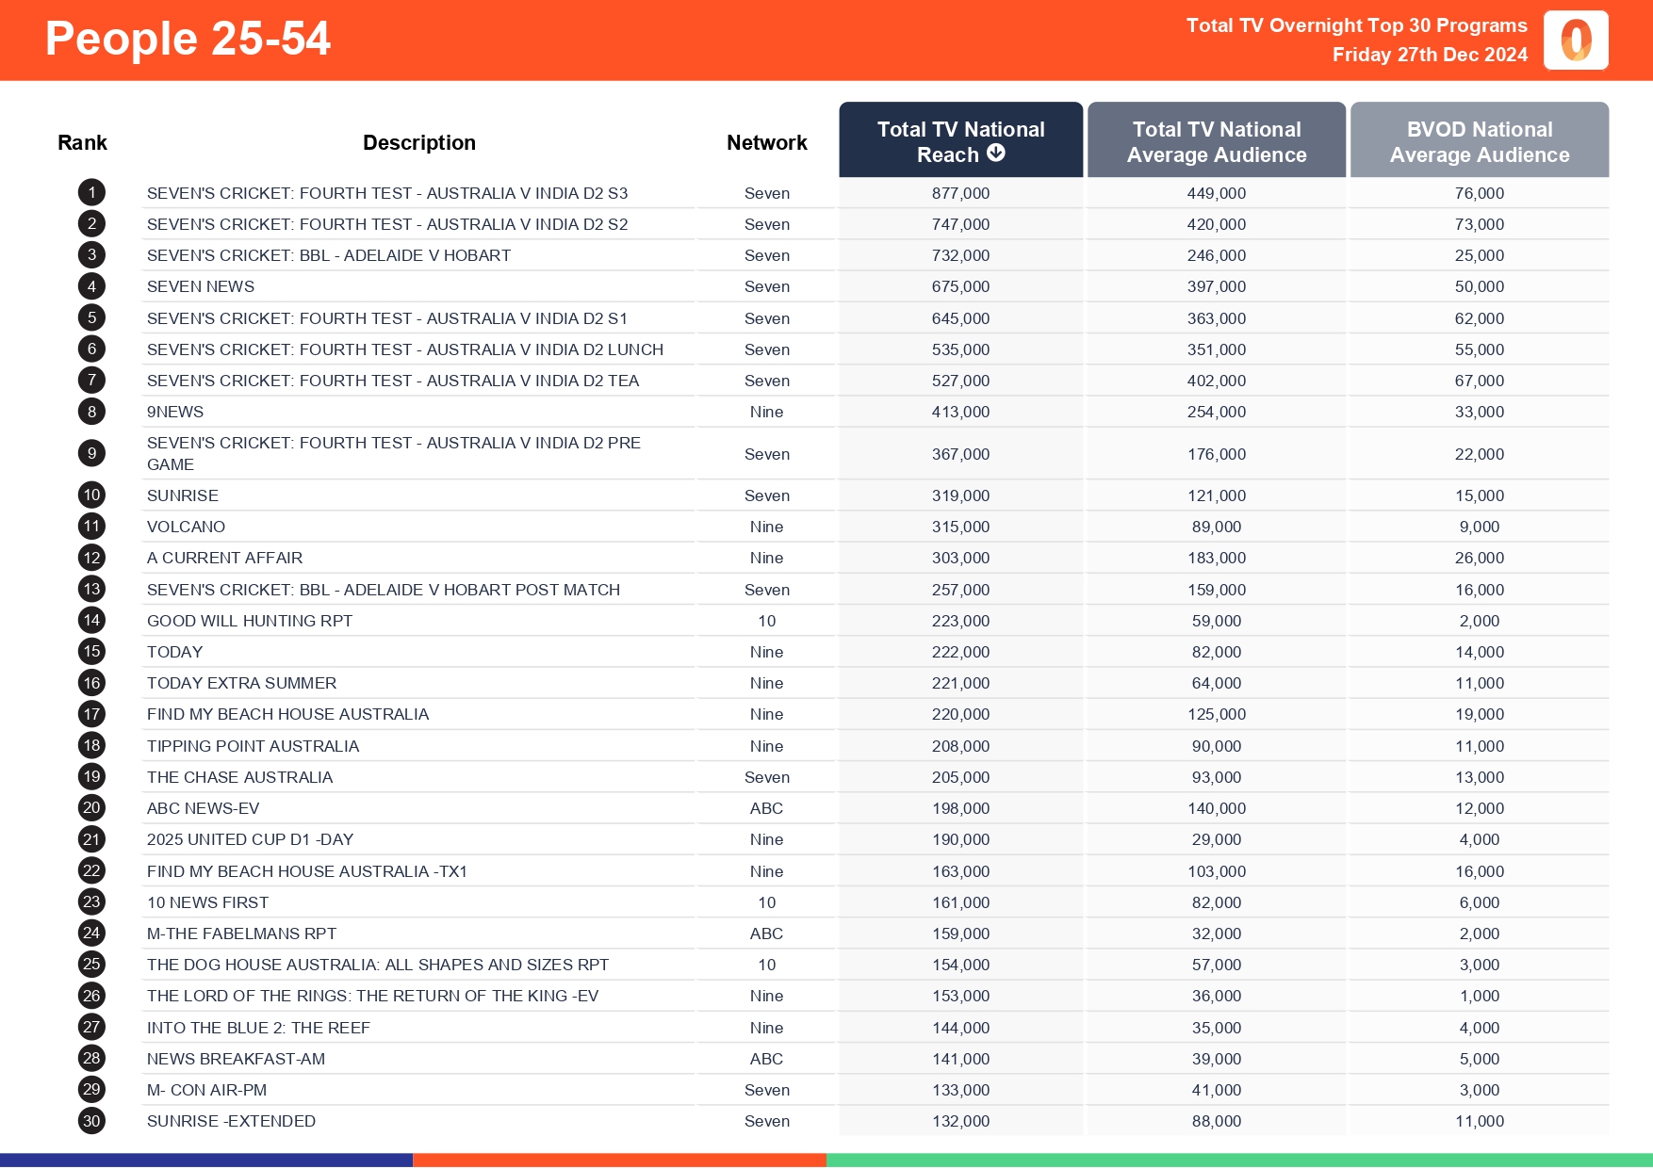Screen dimensions: 1653x1169
Task: Select the Total TV National Average Audience header
Action: 1216,141
